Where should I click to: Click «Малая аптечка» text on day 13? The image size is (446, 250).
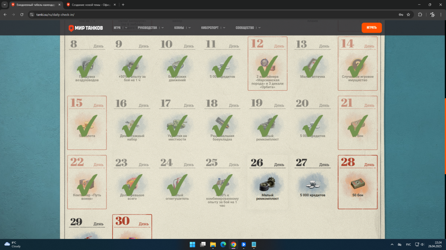(x=313, y=77)
